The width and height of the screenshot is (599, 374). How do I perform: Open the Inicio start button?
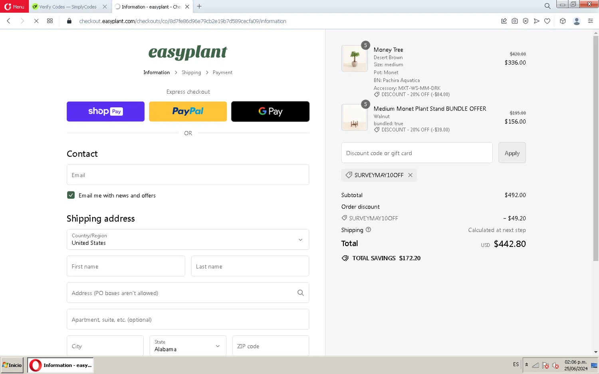pyautogui.click(x=12, y=365)
